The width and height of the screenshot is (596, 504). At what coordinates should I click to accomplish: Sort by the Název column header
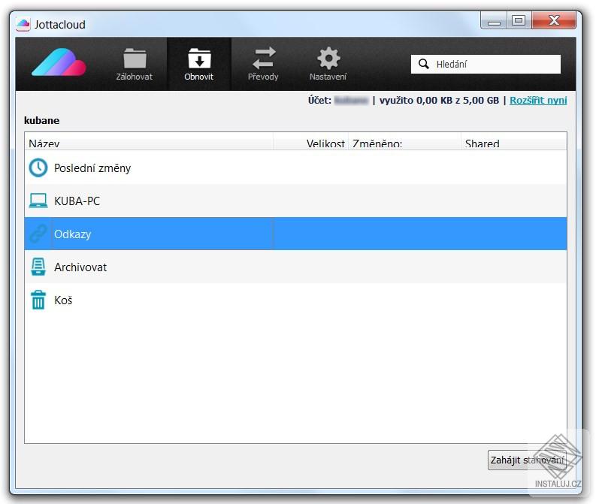tap(149, 142)
